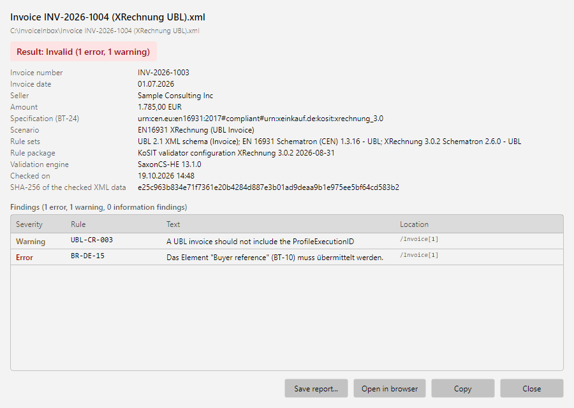Click the /Invoice[1] location in the Warning row
This screenshot has width=574, height=408.
click(x=419, y=239)
